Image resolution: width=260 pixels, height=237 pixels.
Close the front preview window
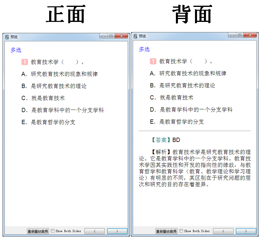point(121,36)
